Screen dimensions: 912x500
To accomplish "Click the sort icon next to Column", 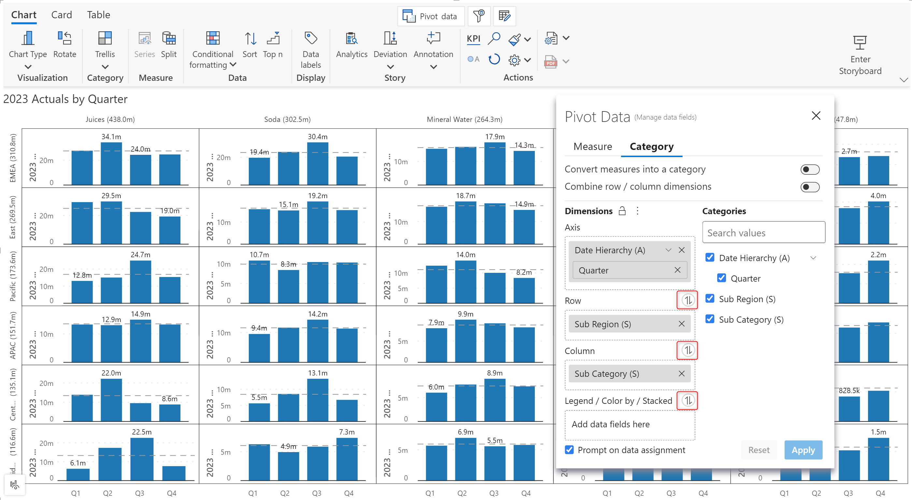I will click(x=688, y=350).
